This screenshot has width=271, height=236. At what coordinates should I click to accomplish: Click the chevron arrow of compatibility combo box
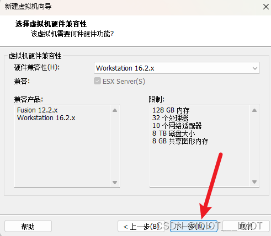[255, 68]
